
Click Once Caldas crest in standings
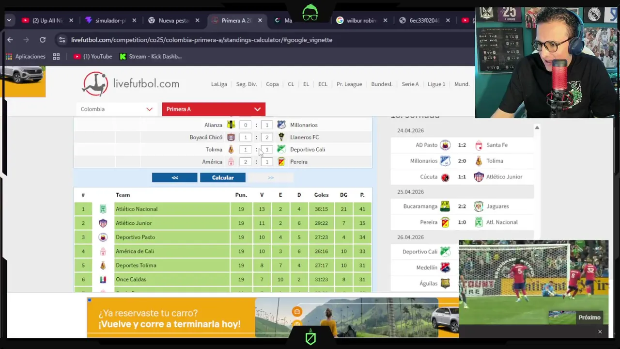click(x=103, y=279)
